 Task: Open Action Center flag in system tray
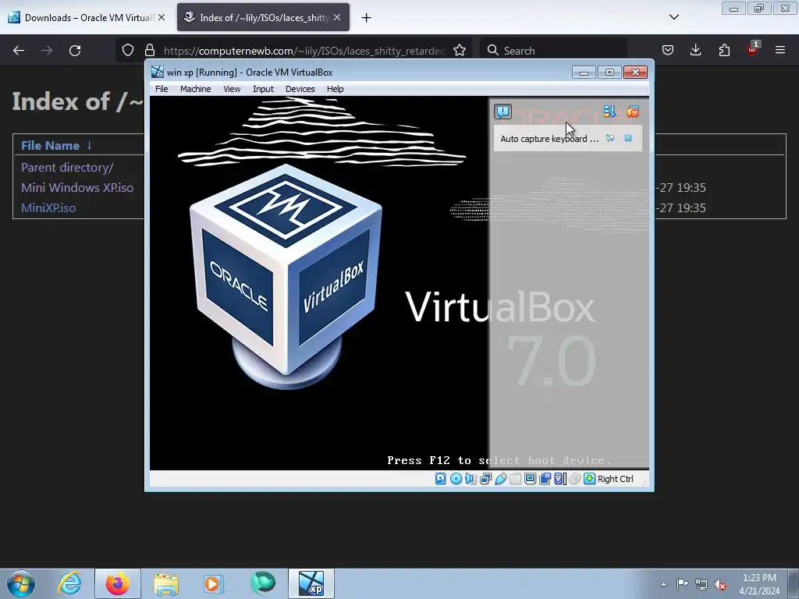coord(682,584)
